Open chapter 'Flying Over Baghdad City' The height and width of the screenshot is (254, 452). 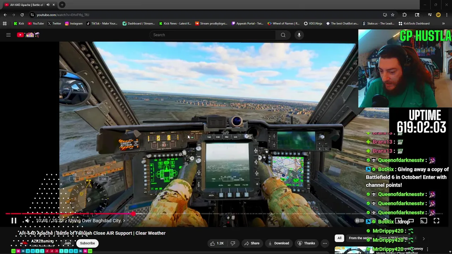pos(96,221)
